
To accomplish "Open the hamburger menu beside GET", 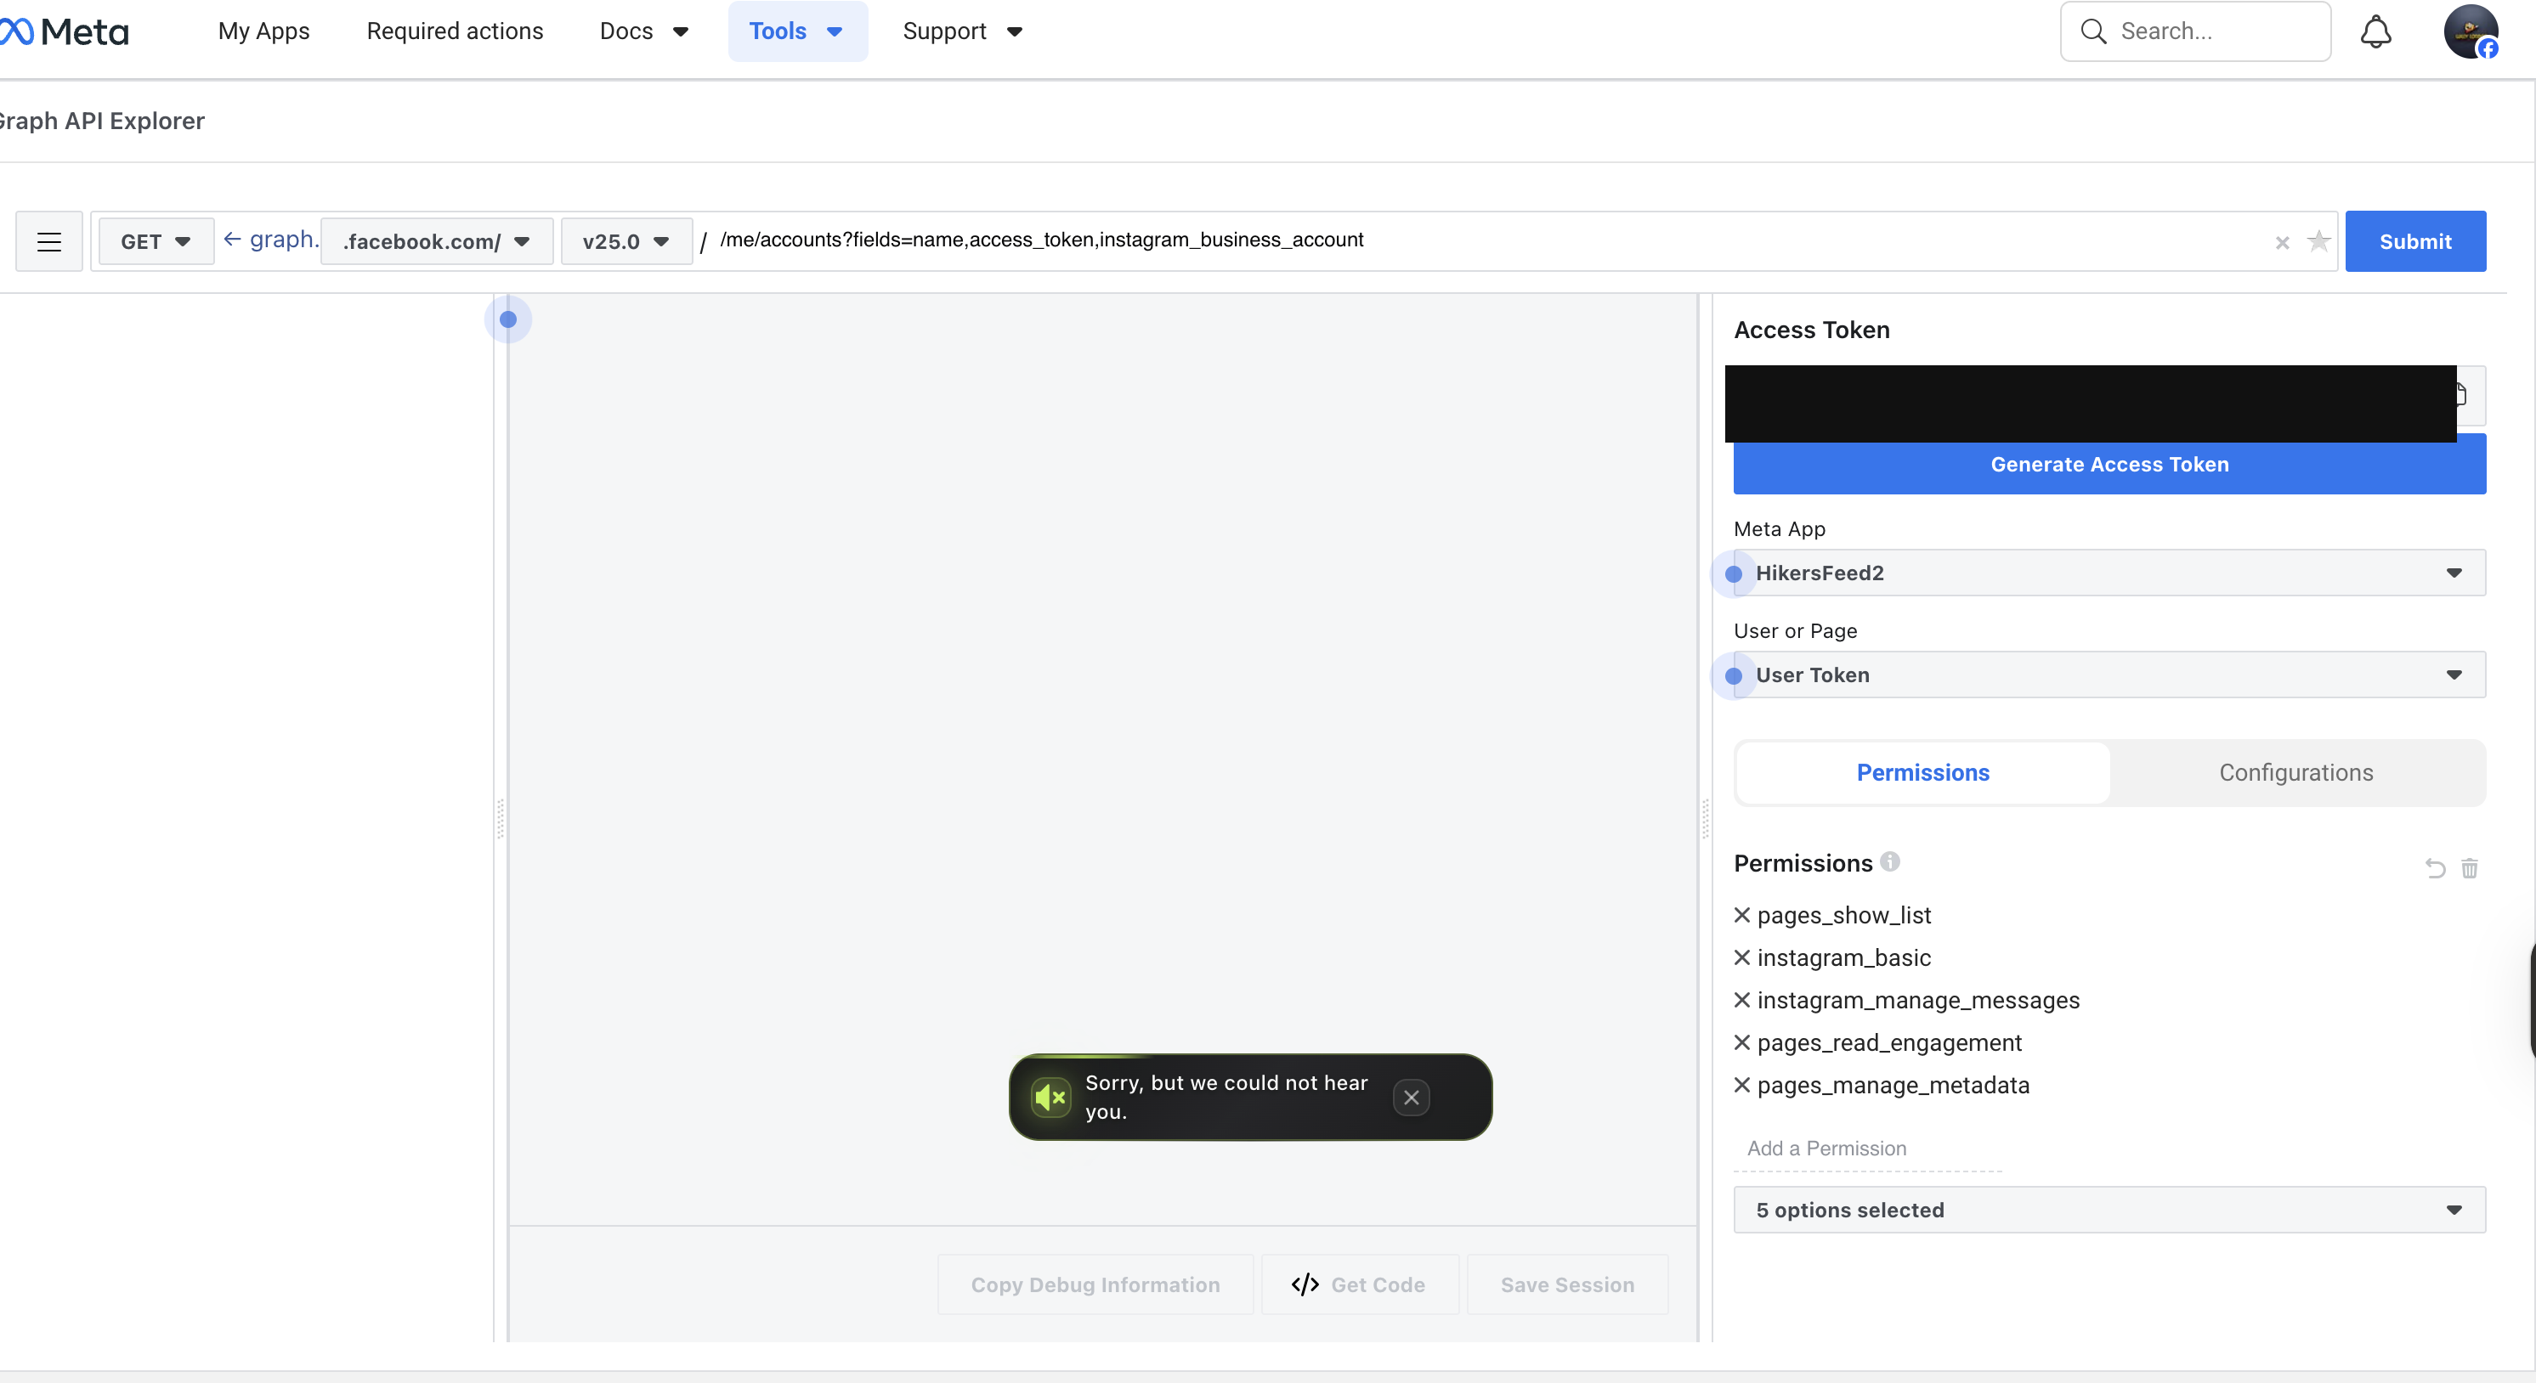I will tap(48, 241).
